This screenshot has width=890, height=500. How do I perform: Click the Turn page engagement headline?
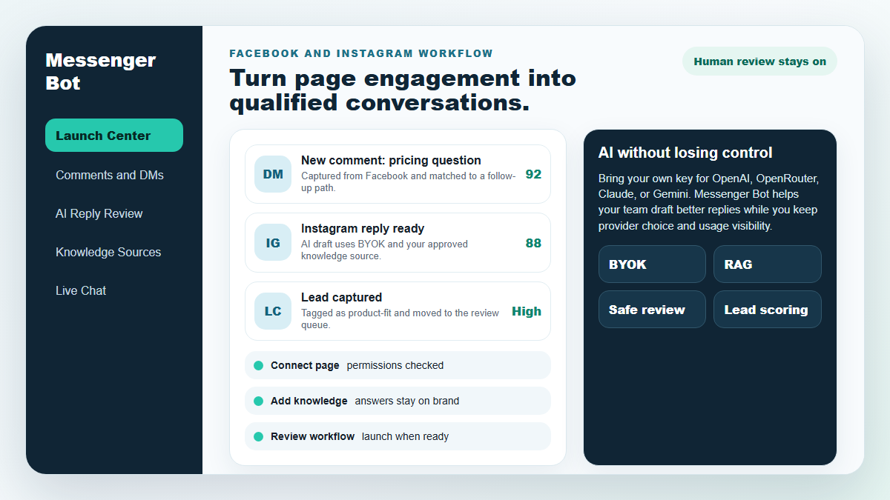pyautogui.click(x=403, y=90)
